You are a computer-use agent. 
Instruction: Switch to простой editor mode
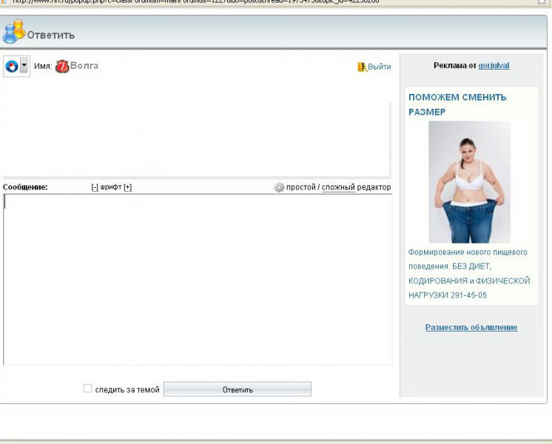pos(301,187)
